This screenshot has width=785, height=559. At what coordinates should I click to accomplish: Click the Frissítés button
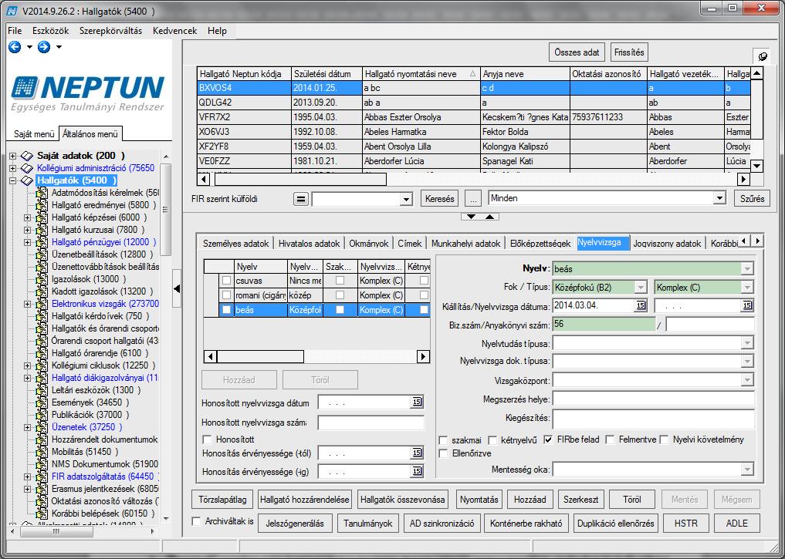(629, 52)
